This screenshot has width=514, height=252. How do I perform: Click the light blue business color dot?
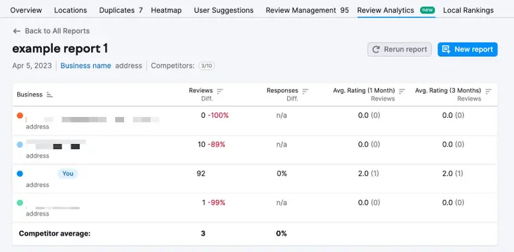20,144
